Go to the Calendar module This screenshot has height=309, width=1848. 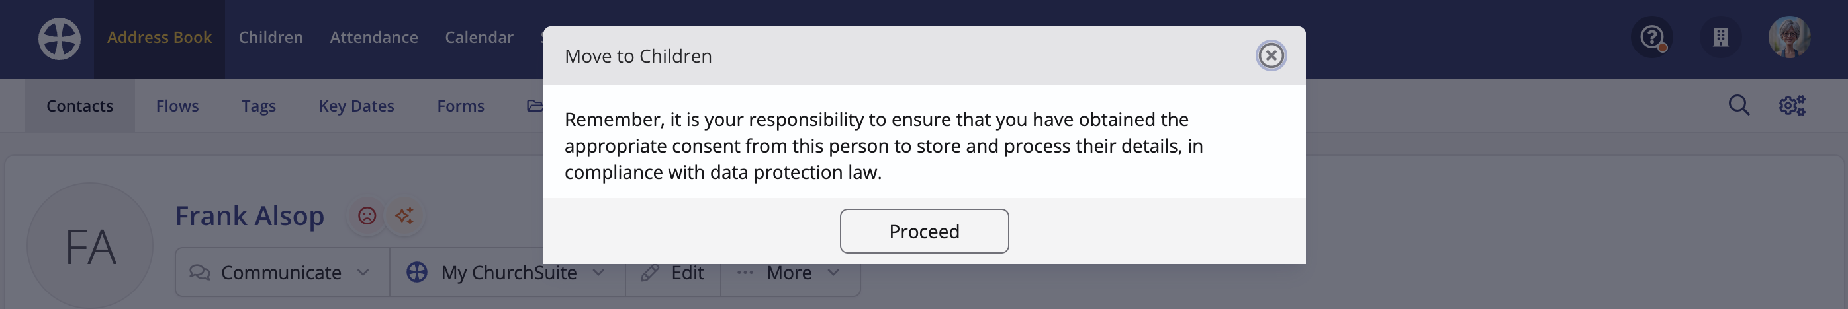tap(479, 37)
